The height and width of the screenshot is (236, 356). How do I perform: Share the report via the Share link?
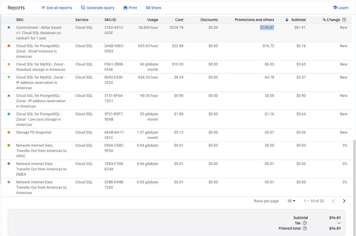coord(154,8)
